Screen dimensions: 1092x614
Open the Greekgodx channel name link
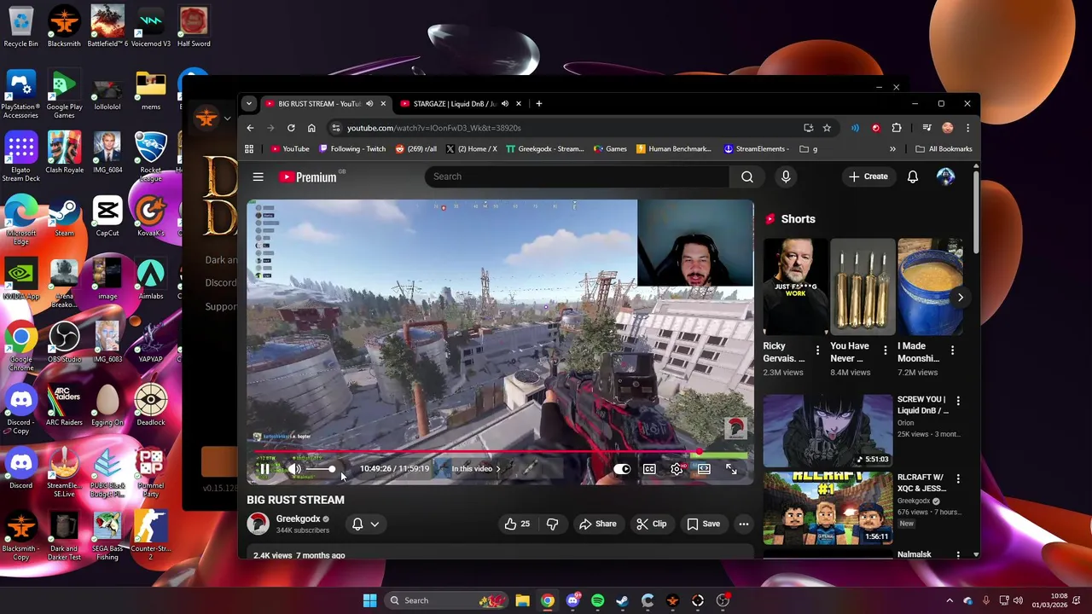(298, 518)
